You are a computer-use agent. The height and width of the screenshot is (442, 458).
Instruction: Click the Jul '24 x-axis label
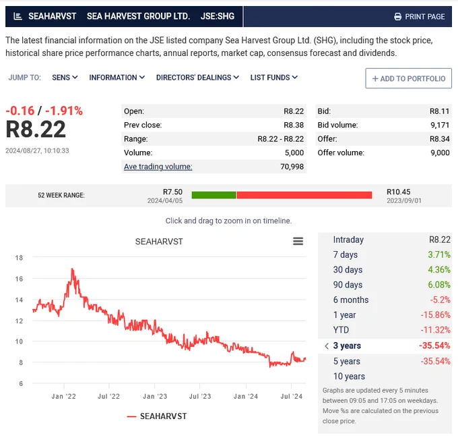(x=291, y=396)
